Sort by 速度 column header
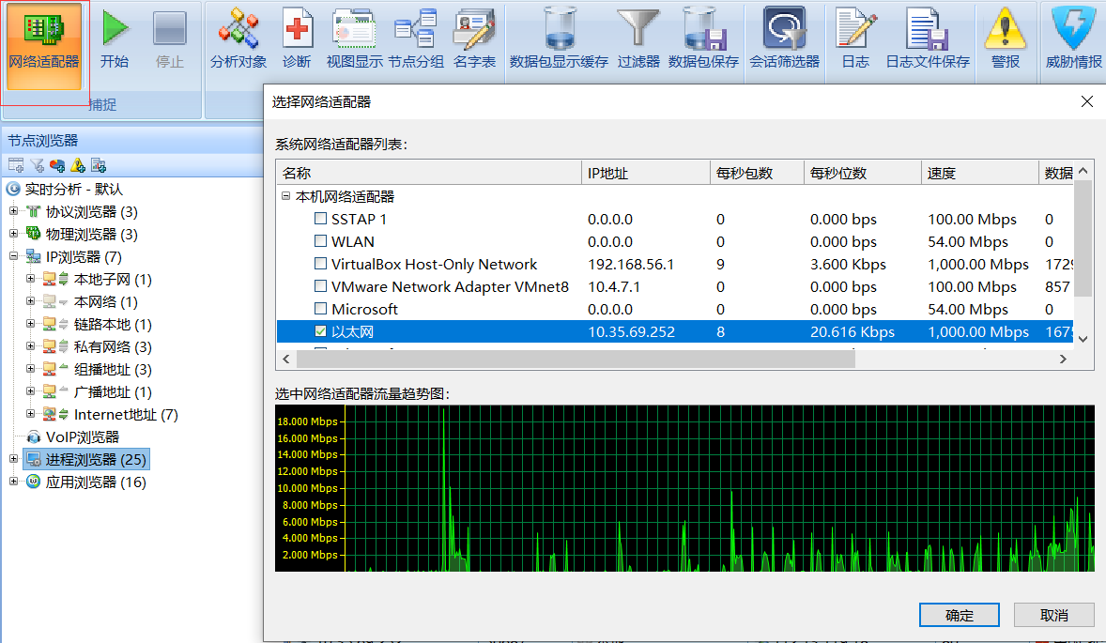The width and height of the screenshot is (1106, 643). [980, 173]
